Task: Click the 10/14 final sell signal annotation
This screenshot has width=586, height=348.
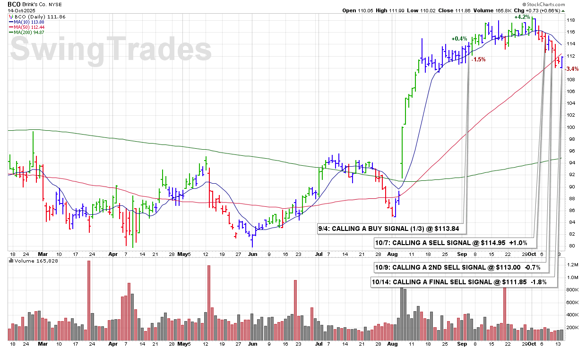Action: (460, 282)
